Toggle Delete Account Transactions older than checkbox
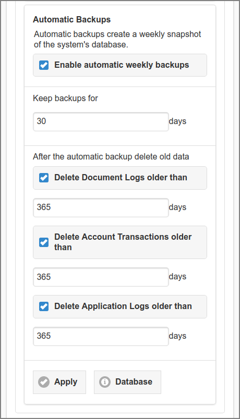 (x=44, y=242)
